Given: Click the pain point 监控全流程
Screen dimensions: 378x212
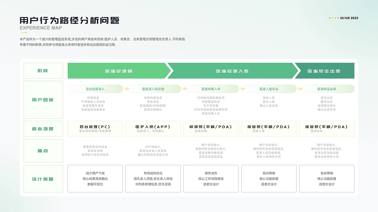Looking at the screenshot, I should 95,150.
